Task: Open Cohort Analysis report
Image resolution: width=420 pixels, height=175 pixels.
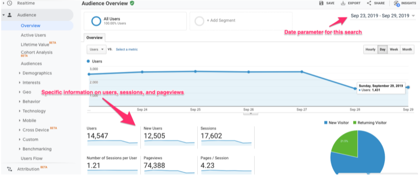Action: (37, 54)
